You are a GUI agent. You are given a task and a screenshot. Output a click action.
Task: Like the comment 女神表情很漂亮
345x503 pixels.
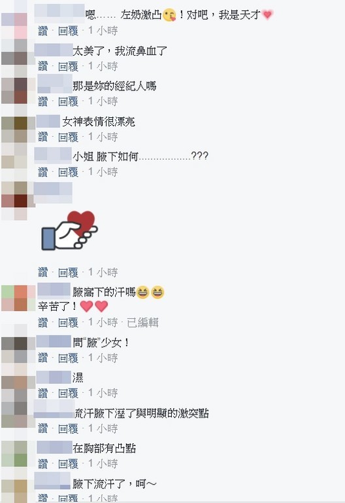(43, 137)
